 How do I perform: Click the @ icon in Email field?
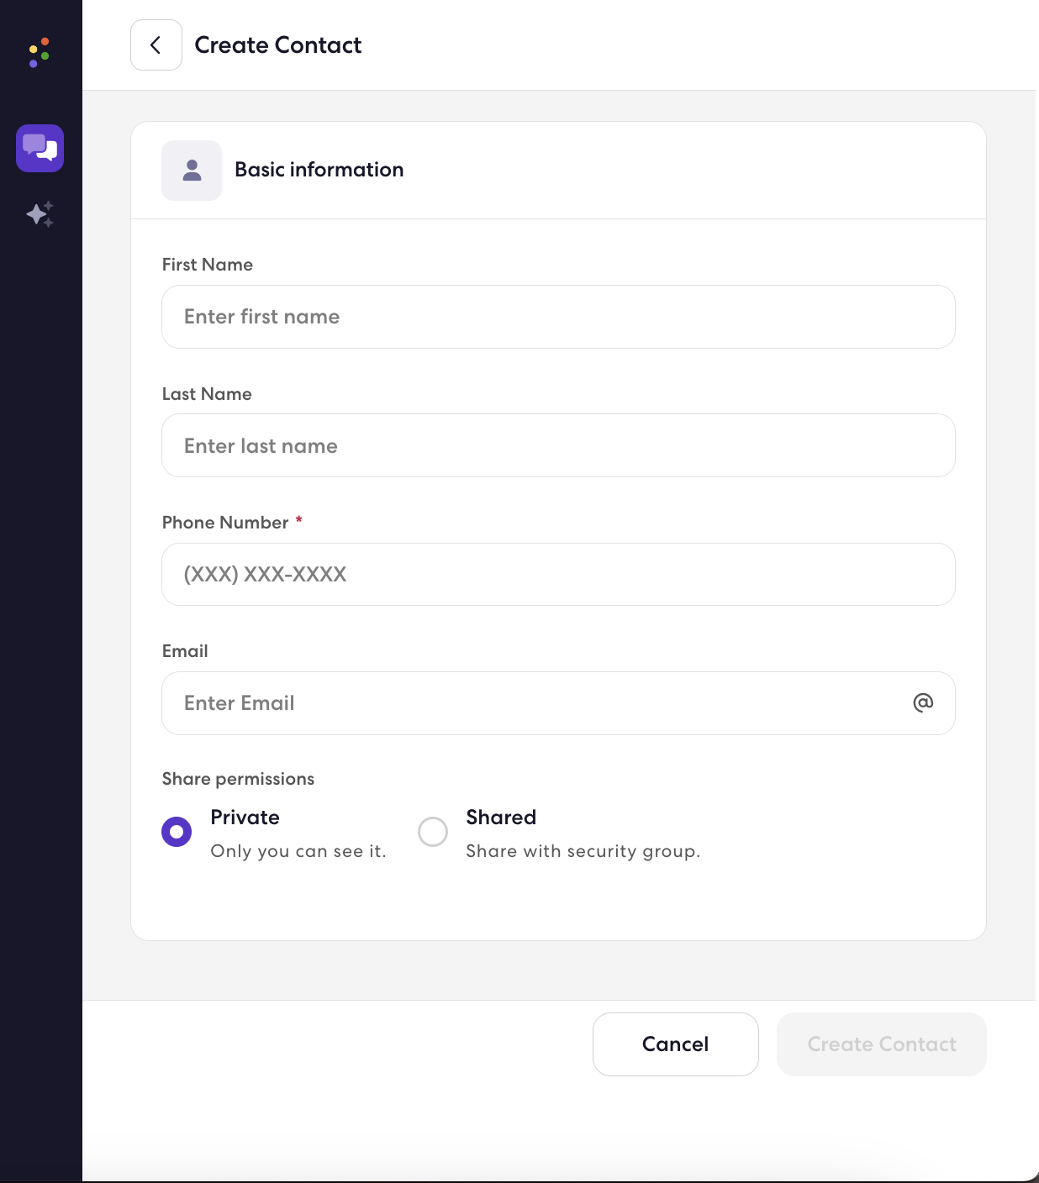923,702
